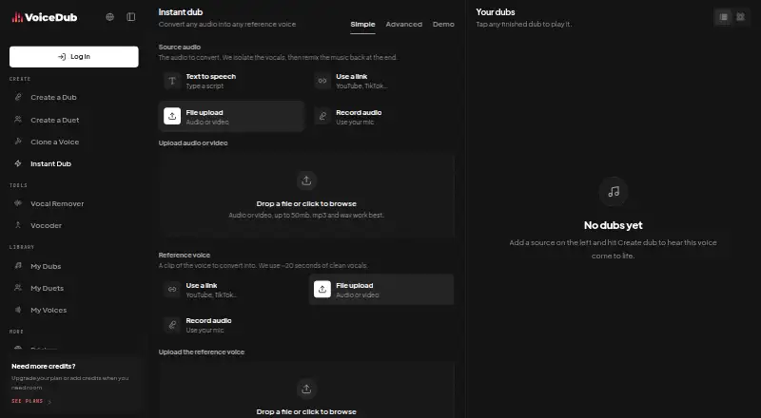Click the SEE PLANS link

pyautogui.click(x=31, y=402)
